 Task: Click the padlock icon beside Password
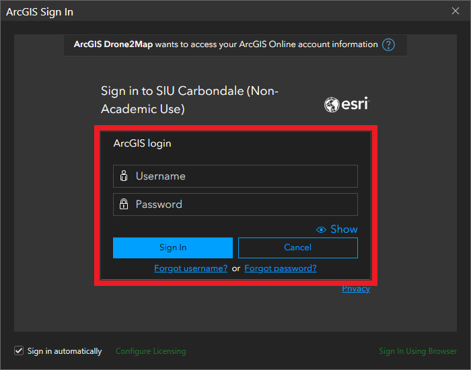(x=124, y=205)
